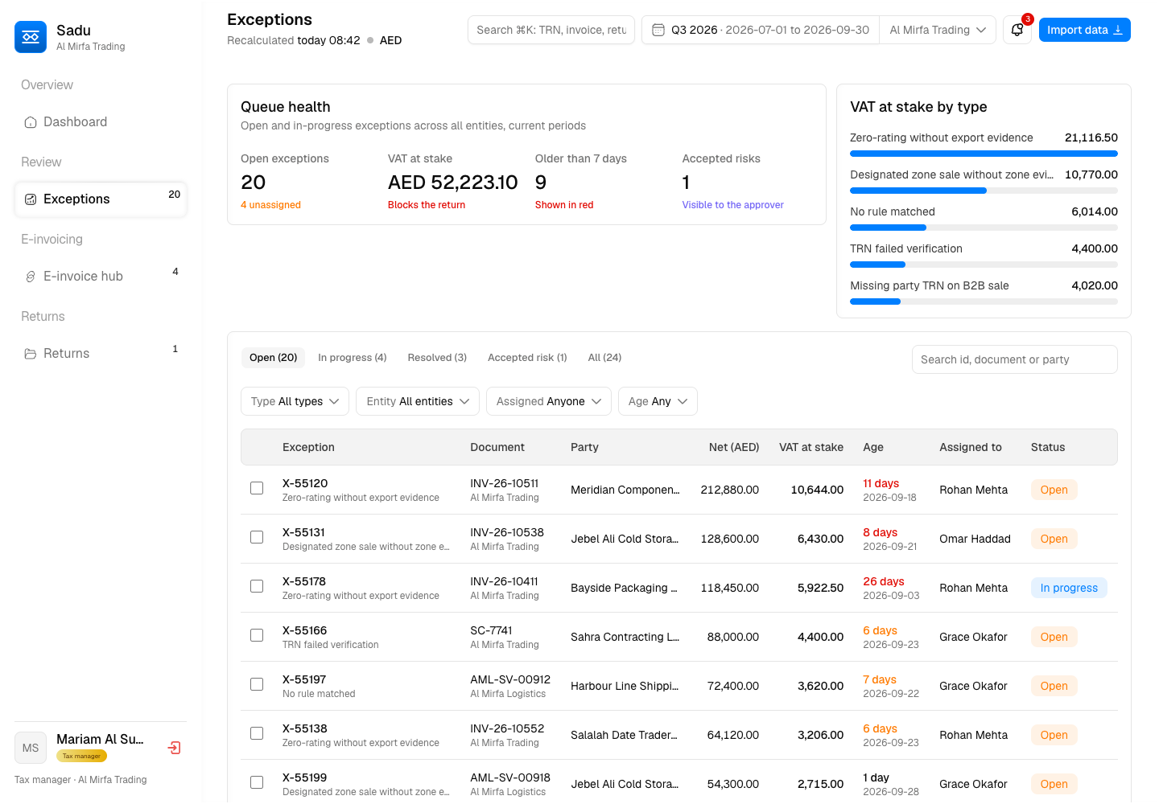Image resolution: width=1159 pixels, height=804 pixels.
Task: Open E-invoice hub in the sidebar
Action: coord(101,277)
